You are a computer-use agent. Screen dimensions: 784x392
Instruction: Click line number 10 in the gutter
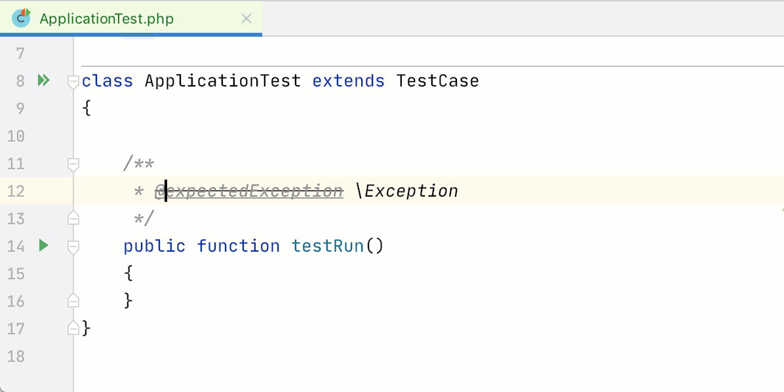tap(16, 136)
